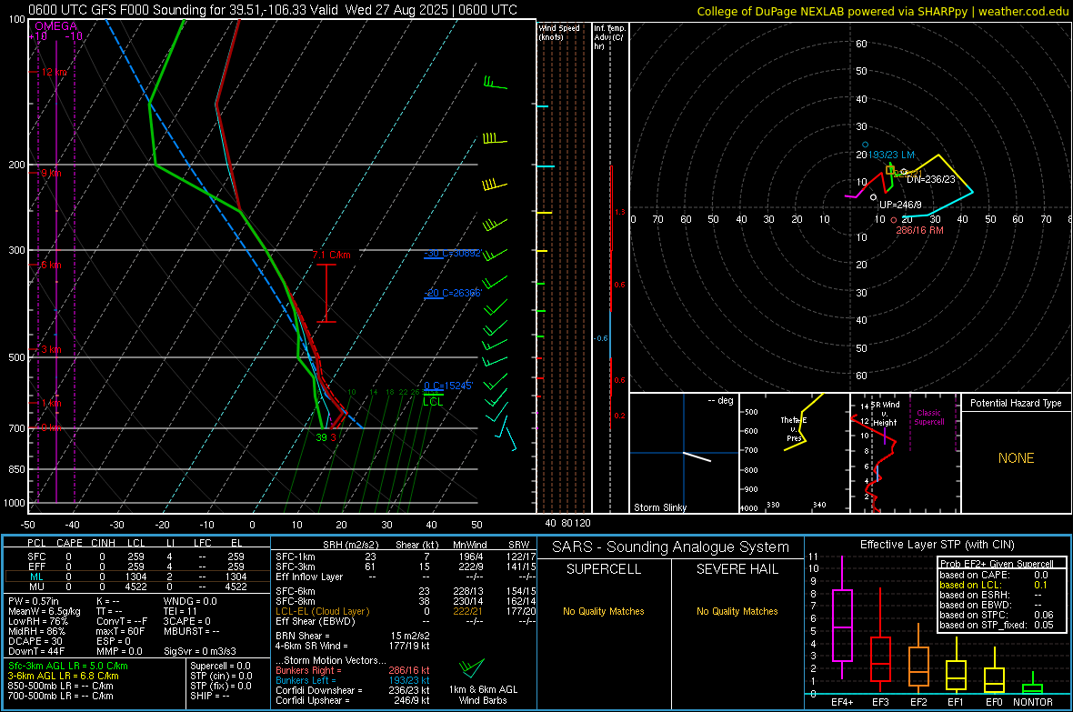This screenshot has height=712, width=1073.
Task: Click the -20 C=26366' level label
Action: (452, 293)
